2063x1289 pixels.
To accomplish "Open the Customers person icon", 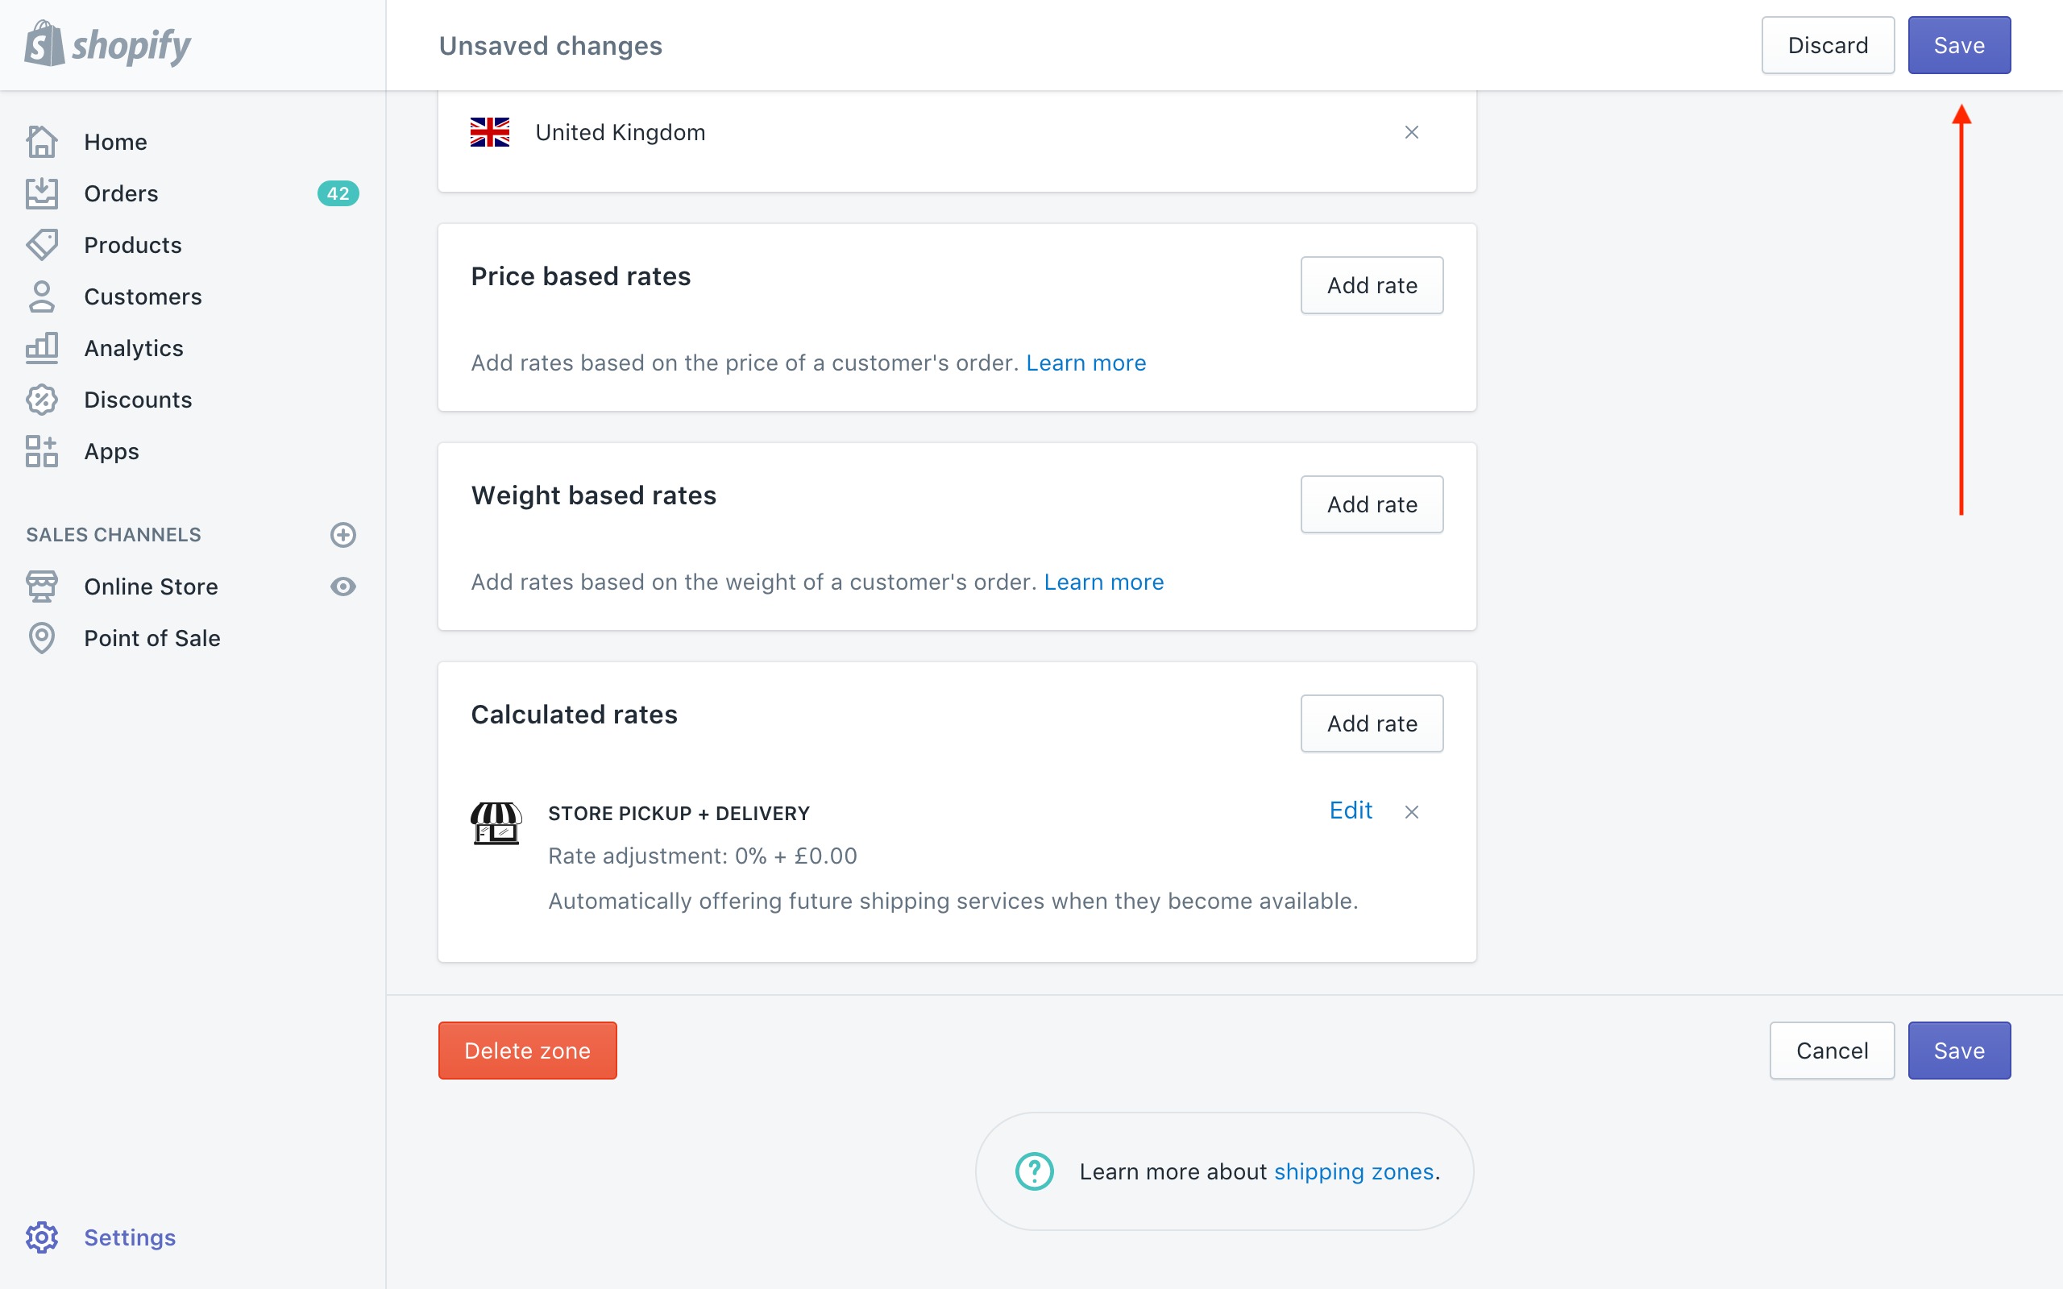I will pyautogui.click(x=42, y=296).
